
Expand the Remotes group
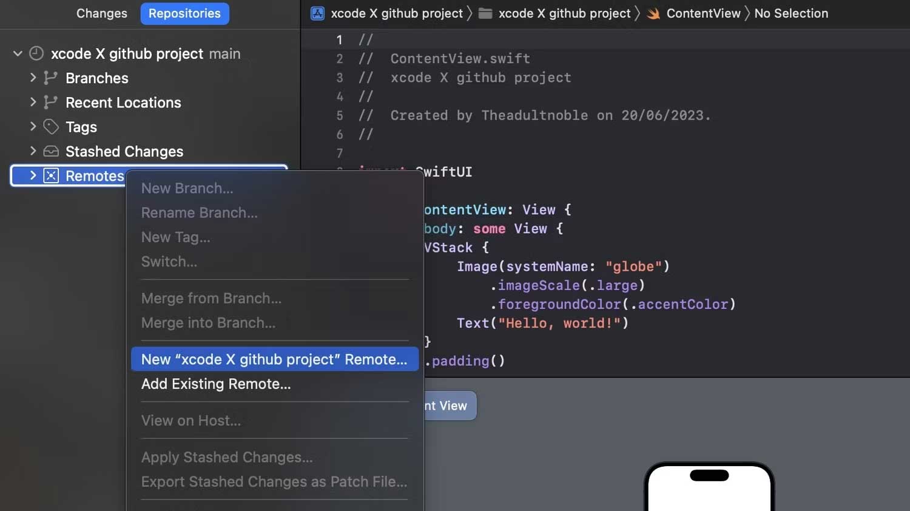click(x=33, y=175)
